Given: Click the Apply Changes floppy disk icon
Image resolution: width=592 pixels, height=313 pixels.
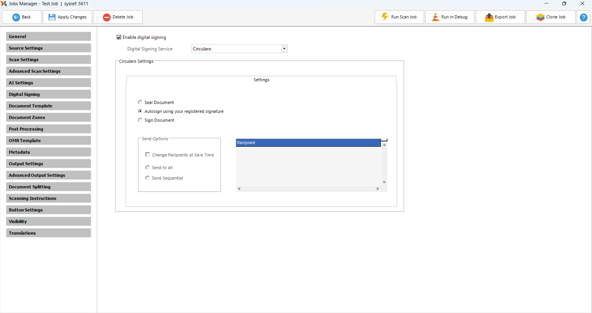Looking at the screenshot, I should (x=52, y=17).
